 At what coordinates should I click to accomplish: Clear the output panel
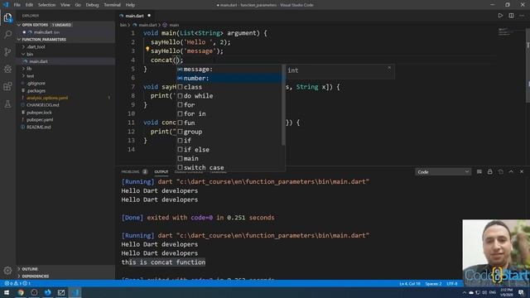(x=479, y=171)
